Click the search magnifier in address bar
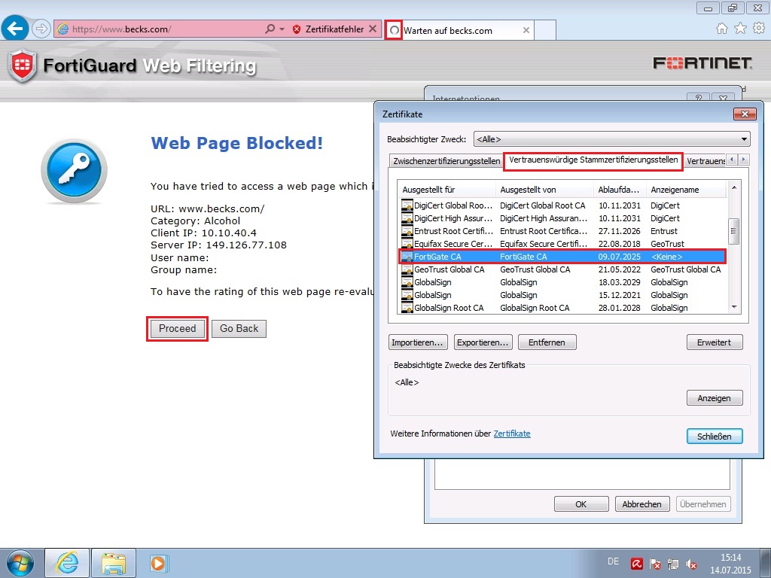This screenshot has width=771, height=578. [x=270, y=29]
